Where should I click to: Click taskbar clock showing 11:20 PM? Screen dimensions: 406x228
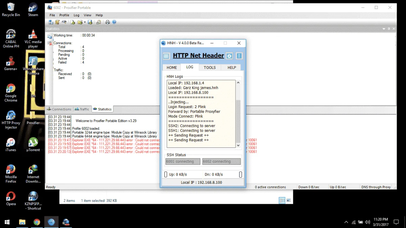[x=381, y=222]
